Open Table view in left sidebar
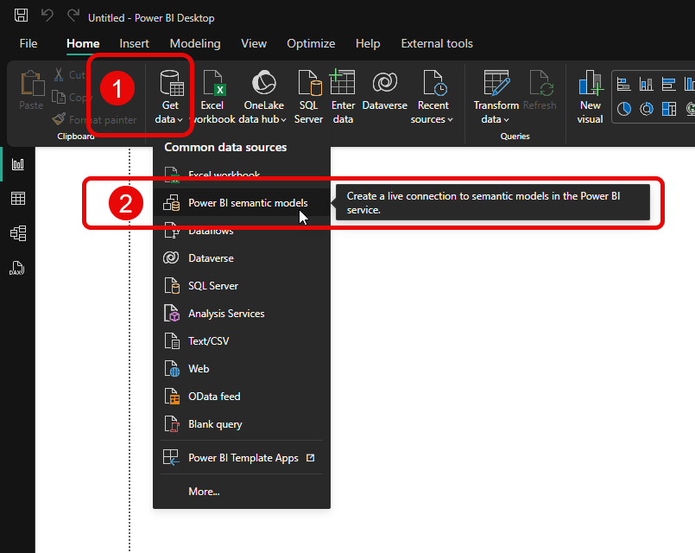 tap(18, 198)
